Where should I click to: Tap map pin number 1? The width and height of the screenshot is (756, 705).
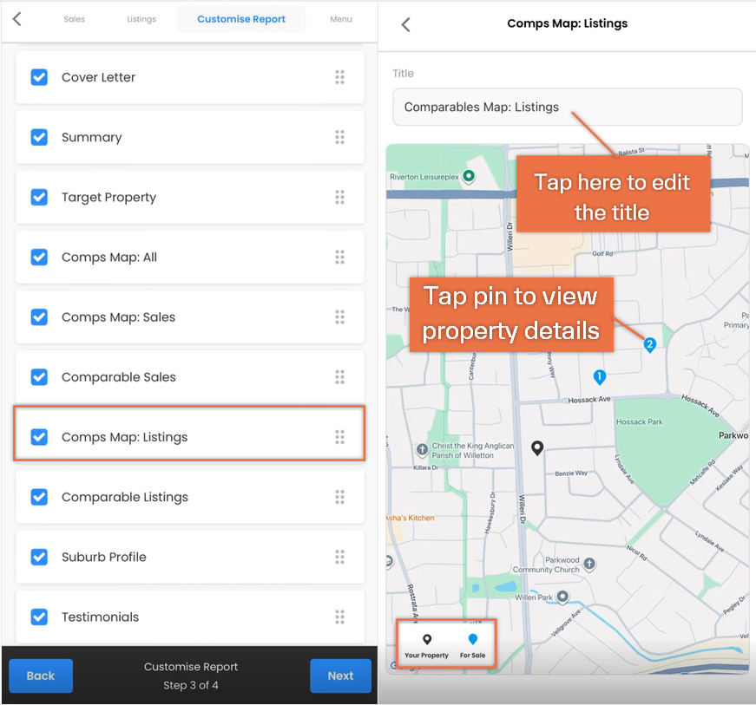[x=599, y=377]
